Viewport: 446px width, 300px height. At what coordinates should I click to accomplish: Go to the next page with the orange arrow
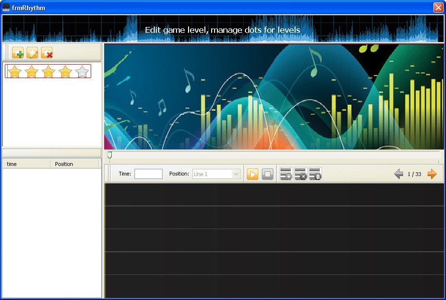(x=432, y=174)
